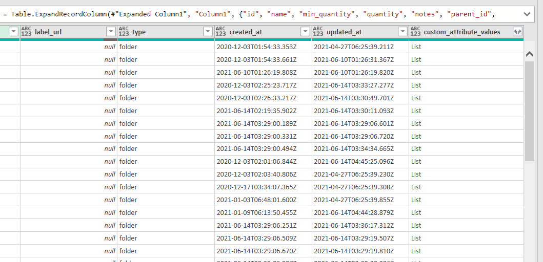The width and height of the screenshot is (543, 262).
Task: Select cell updated_at 2021-06-14T03:36:17.312Z
Action: click(x=360, y=225)
